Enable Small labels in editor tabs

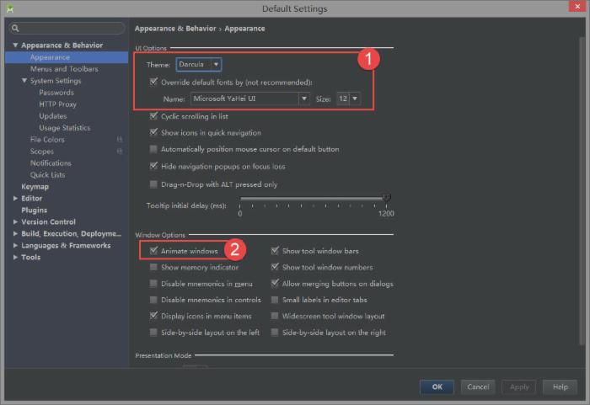(275, 300)
